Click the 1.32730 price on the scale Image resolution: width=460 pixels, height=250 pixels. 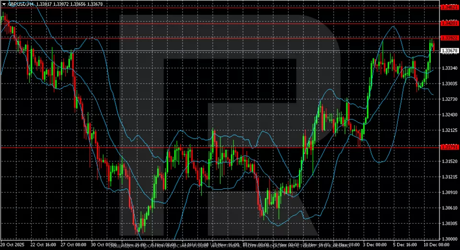[x=450, y=99]
